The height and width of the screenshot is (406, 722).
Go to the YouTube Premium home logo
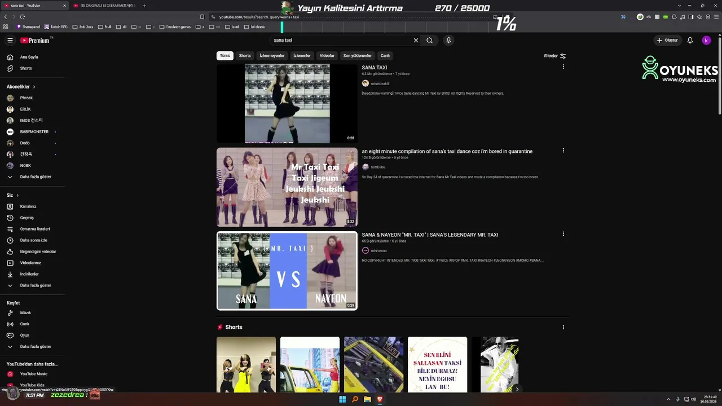35,40
